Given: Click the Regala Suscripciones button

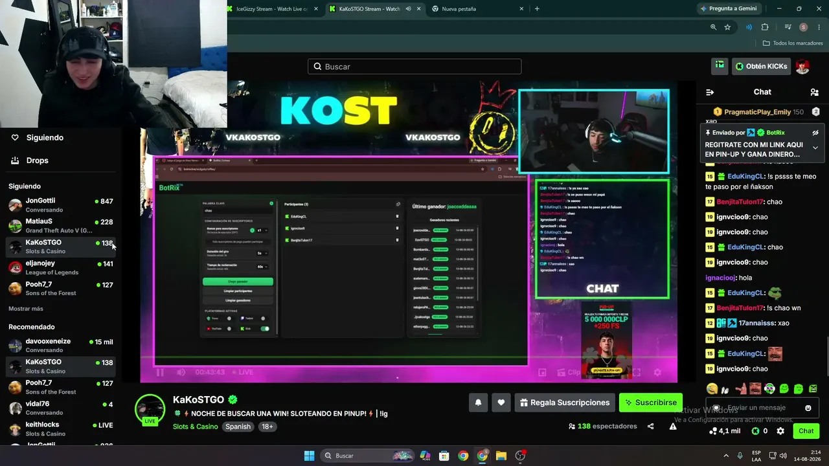Looking at the screenshot, I should [x=565, y=403].
